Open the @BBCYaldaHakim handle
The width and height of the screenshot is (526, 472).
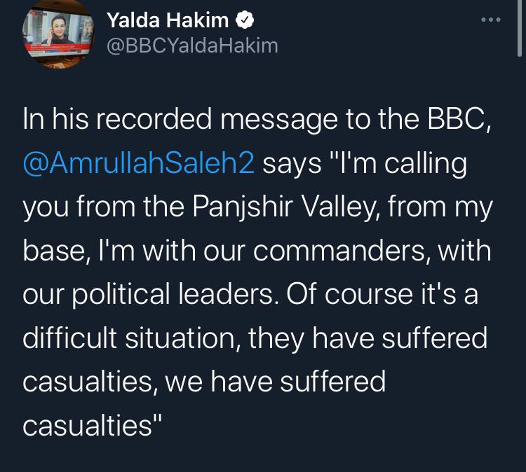pos(192,46)
